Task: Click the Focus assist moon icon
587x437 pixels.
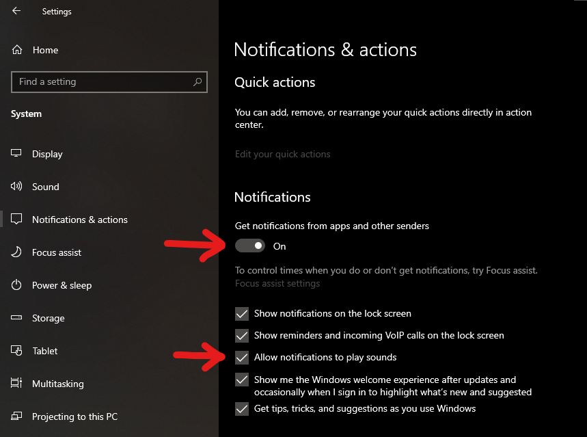Action: pos(16,252)
